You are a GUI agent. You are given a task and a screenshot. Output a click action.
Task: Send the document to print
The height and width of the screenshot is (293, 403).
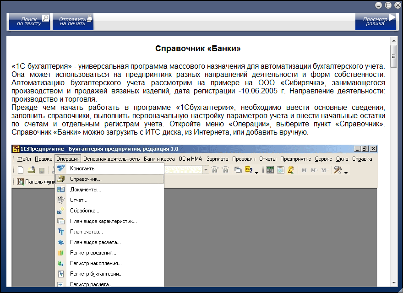tap(73, 21)
